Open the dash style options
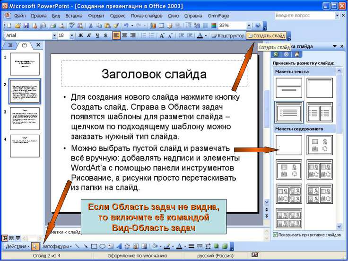Screen dimensions: 348x261 tap(200, 246)
